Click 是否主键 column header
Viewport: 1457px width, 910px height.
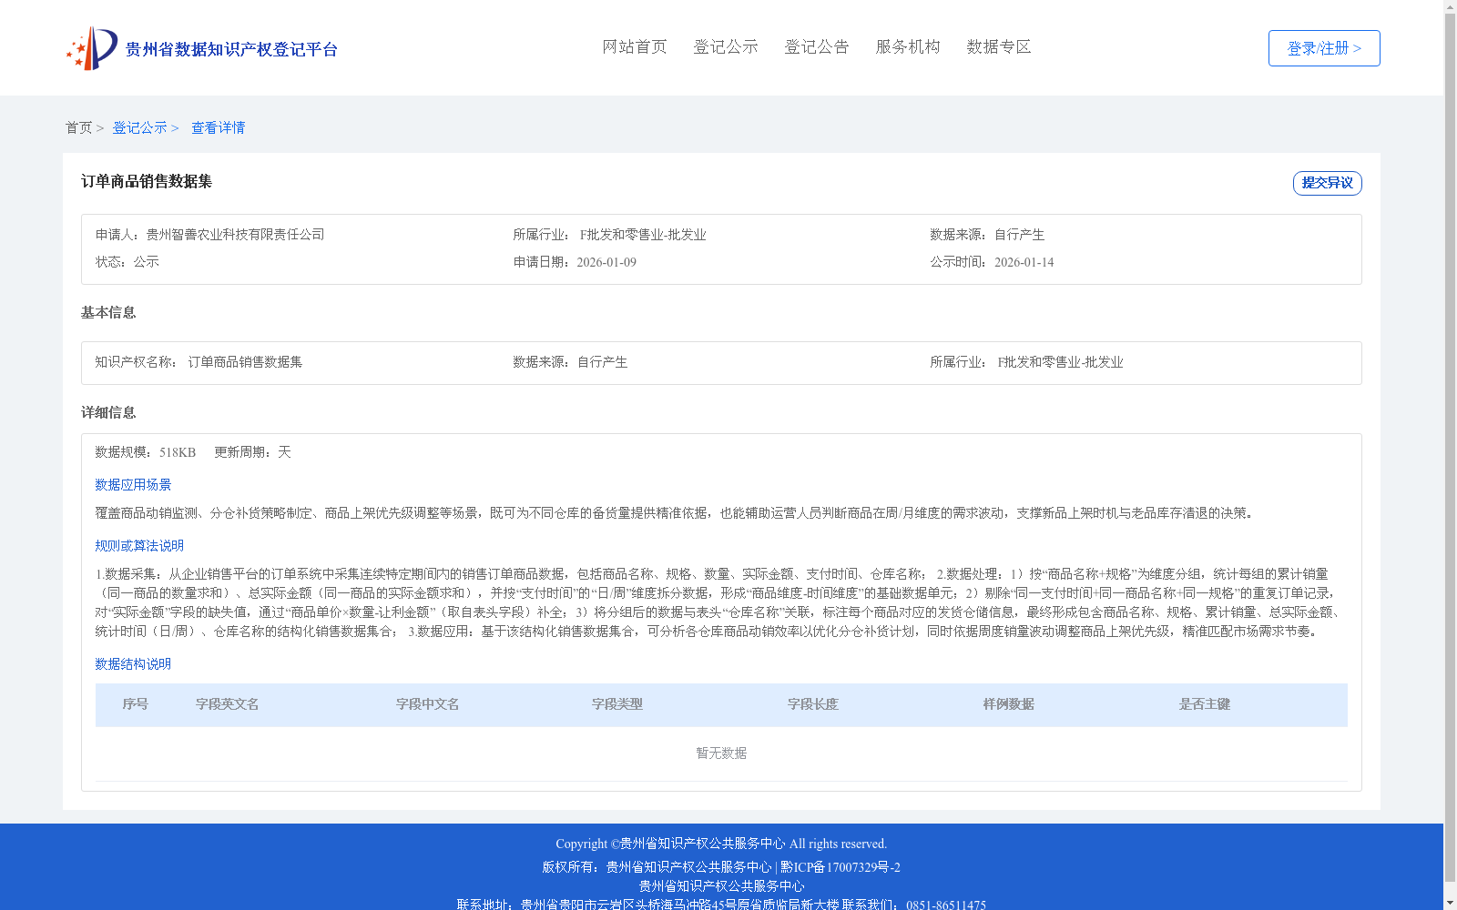click(1205, 704)
